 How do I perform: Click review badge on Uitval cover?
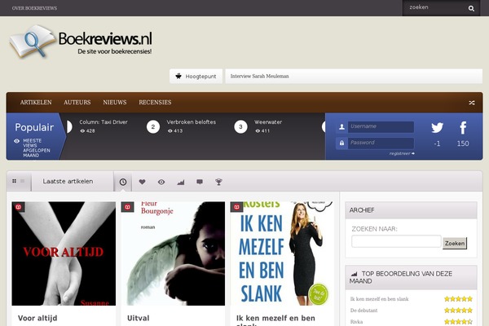coord(128,207)
